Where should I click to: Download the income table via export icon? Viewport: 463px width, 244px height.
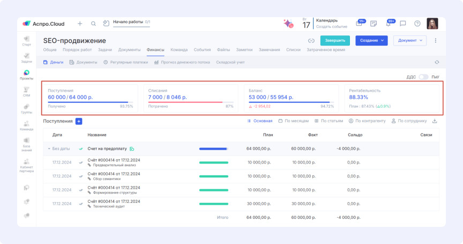(x=435, y=121)
